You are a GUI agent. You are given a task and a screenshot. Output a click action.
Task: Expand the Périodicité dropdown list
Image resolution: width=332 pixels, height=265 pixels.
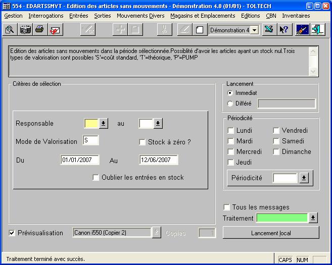click(304, 178)
